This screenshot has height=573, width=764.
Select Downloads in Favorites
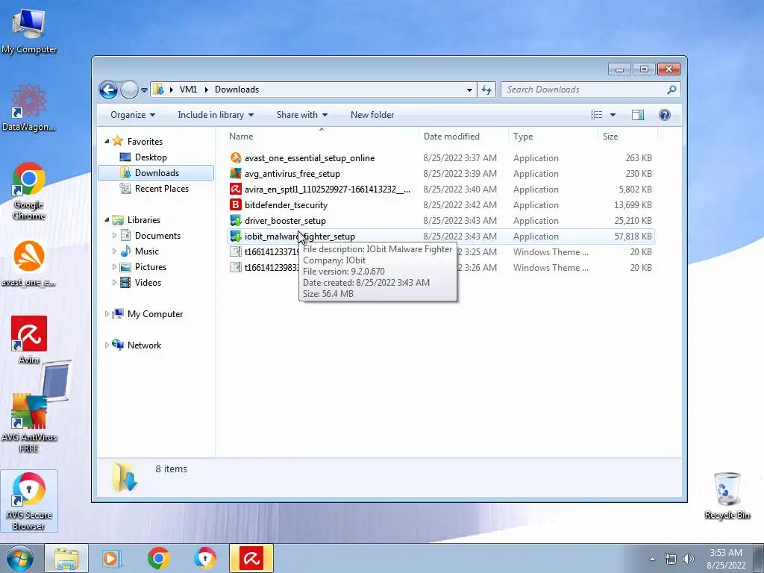157,173
